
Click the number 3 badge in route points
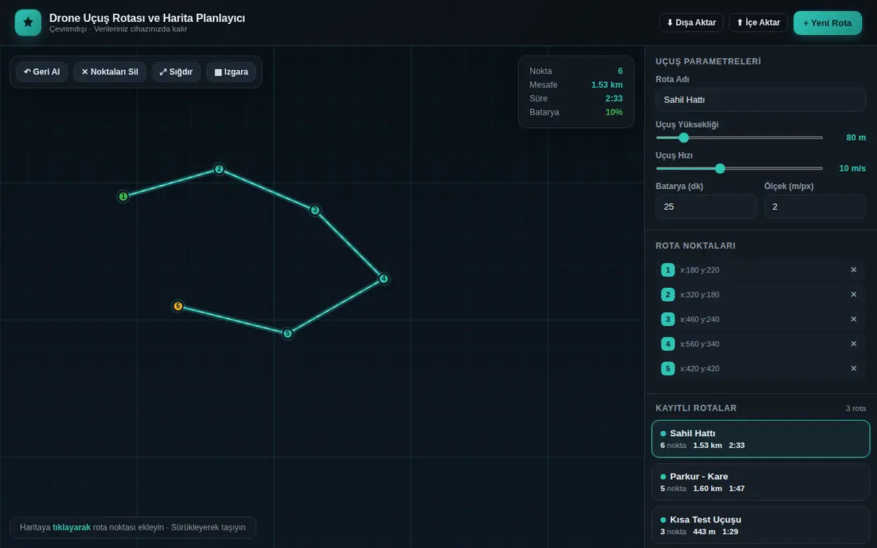pos(667,319)
